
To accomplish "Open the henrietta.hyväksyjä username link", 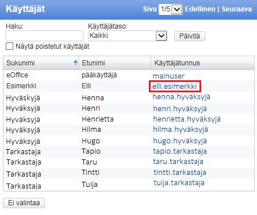I will 187,119.
